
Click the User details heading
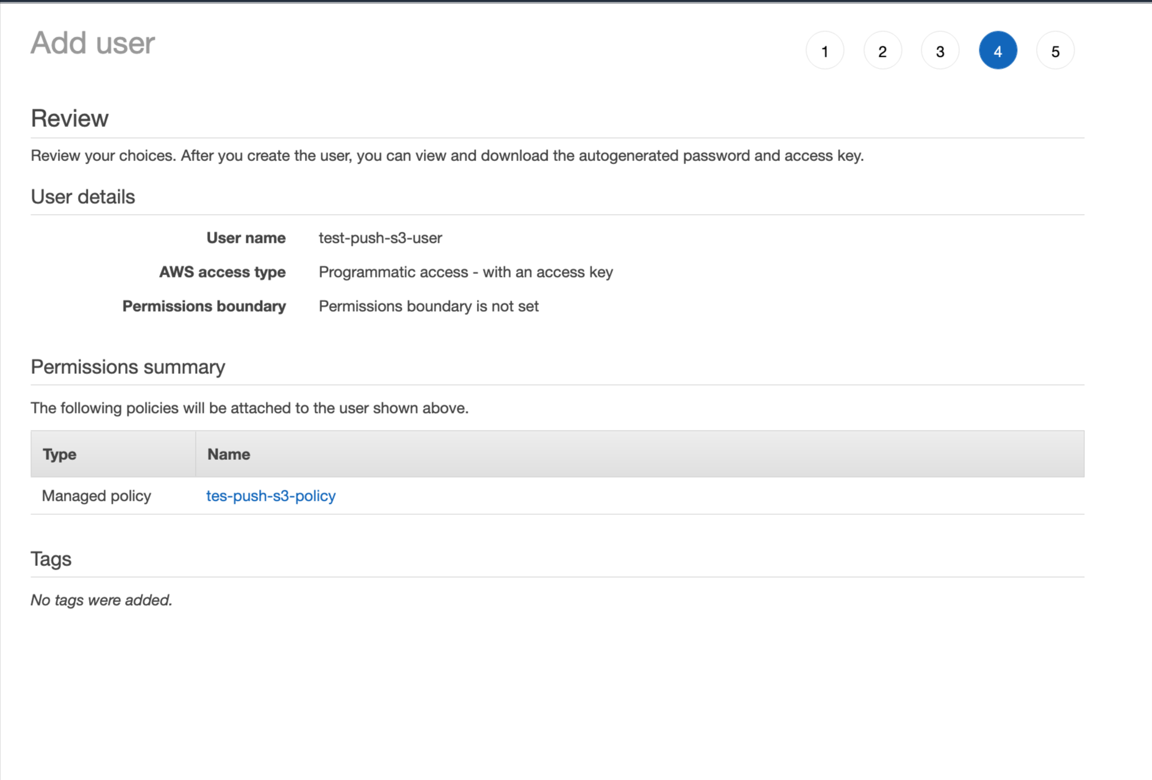point(83,197)
